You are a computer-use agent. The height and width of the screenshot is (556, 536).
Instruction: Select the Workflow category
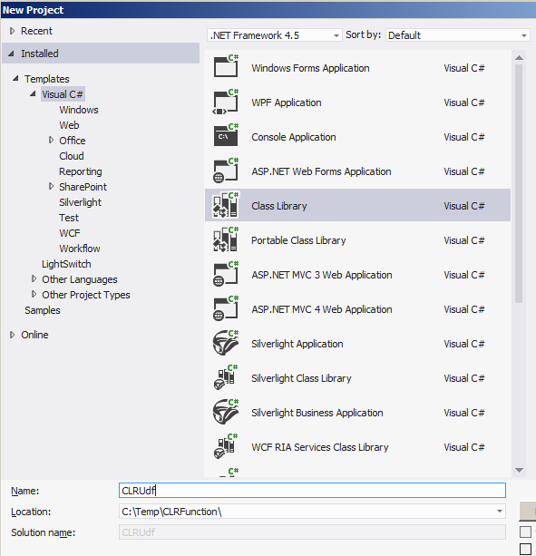(x=80, y=249)
